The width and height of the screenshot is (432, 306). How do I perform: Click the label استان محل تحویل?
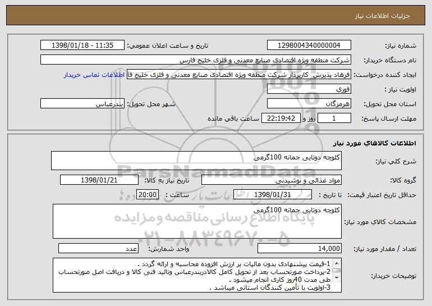pos(390,104)
